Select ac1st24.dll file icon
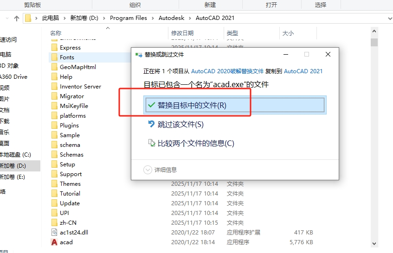Viewport: 393px width, 253px height. 54,233
